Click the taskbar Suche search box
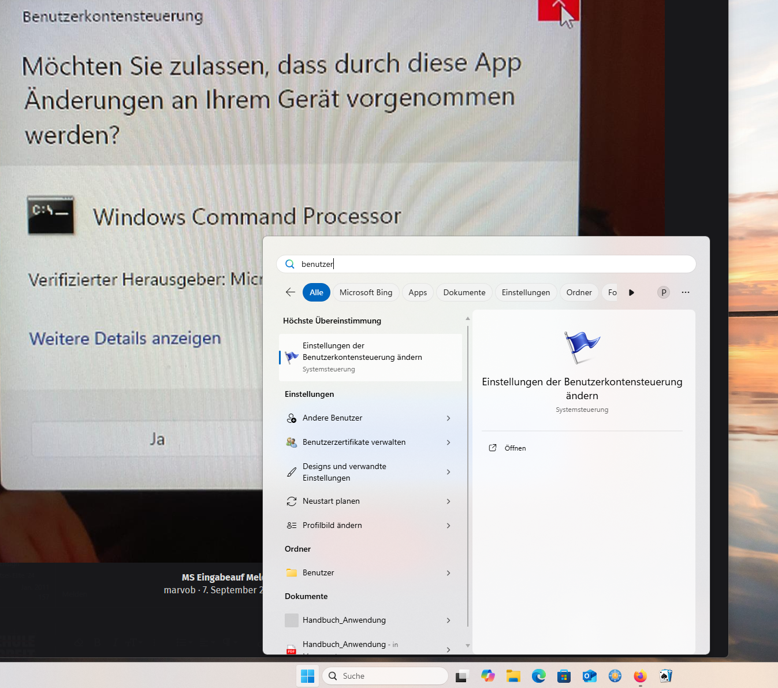The image size is (778, 688). (x=385, y=676)
